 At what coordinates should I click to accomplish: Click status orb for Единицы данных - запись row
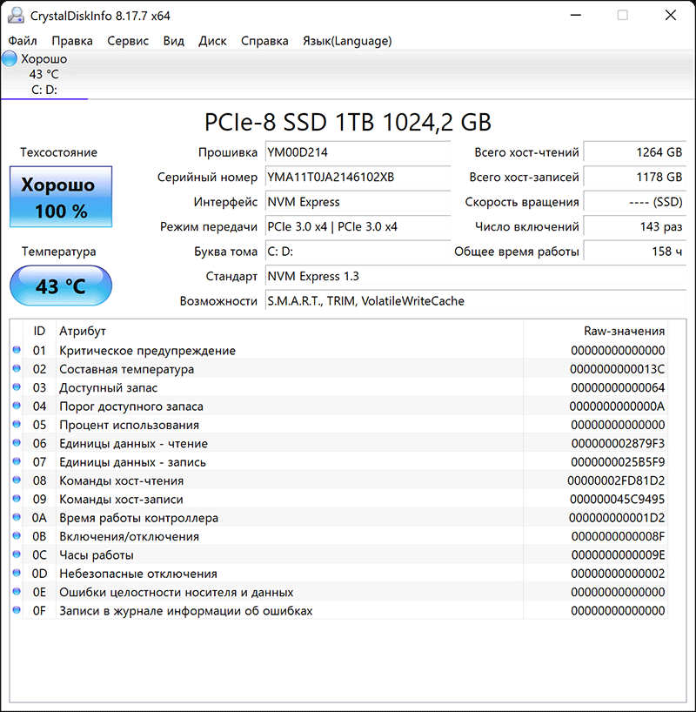click(17, 461)
